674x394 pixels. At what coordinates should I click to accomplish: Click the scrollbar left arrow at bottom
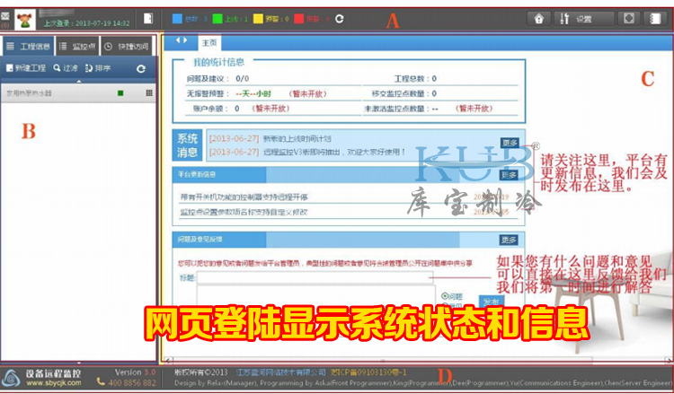[x=167, y=361]
